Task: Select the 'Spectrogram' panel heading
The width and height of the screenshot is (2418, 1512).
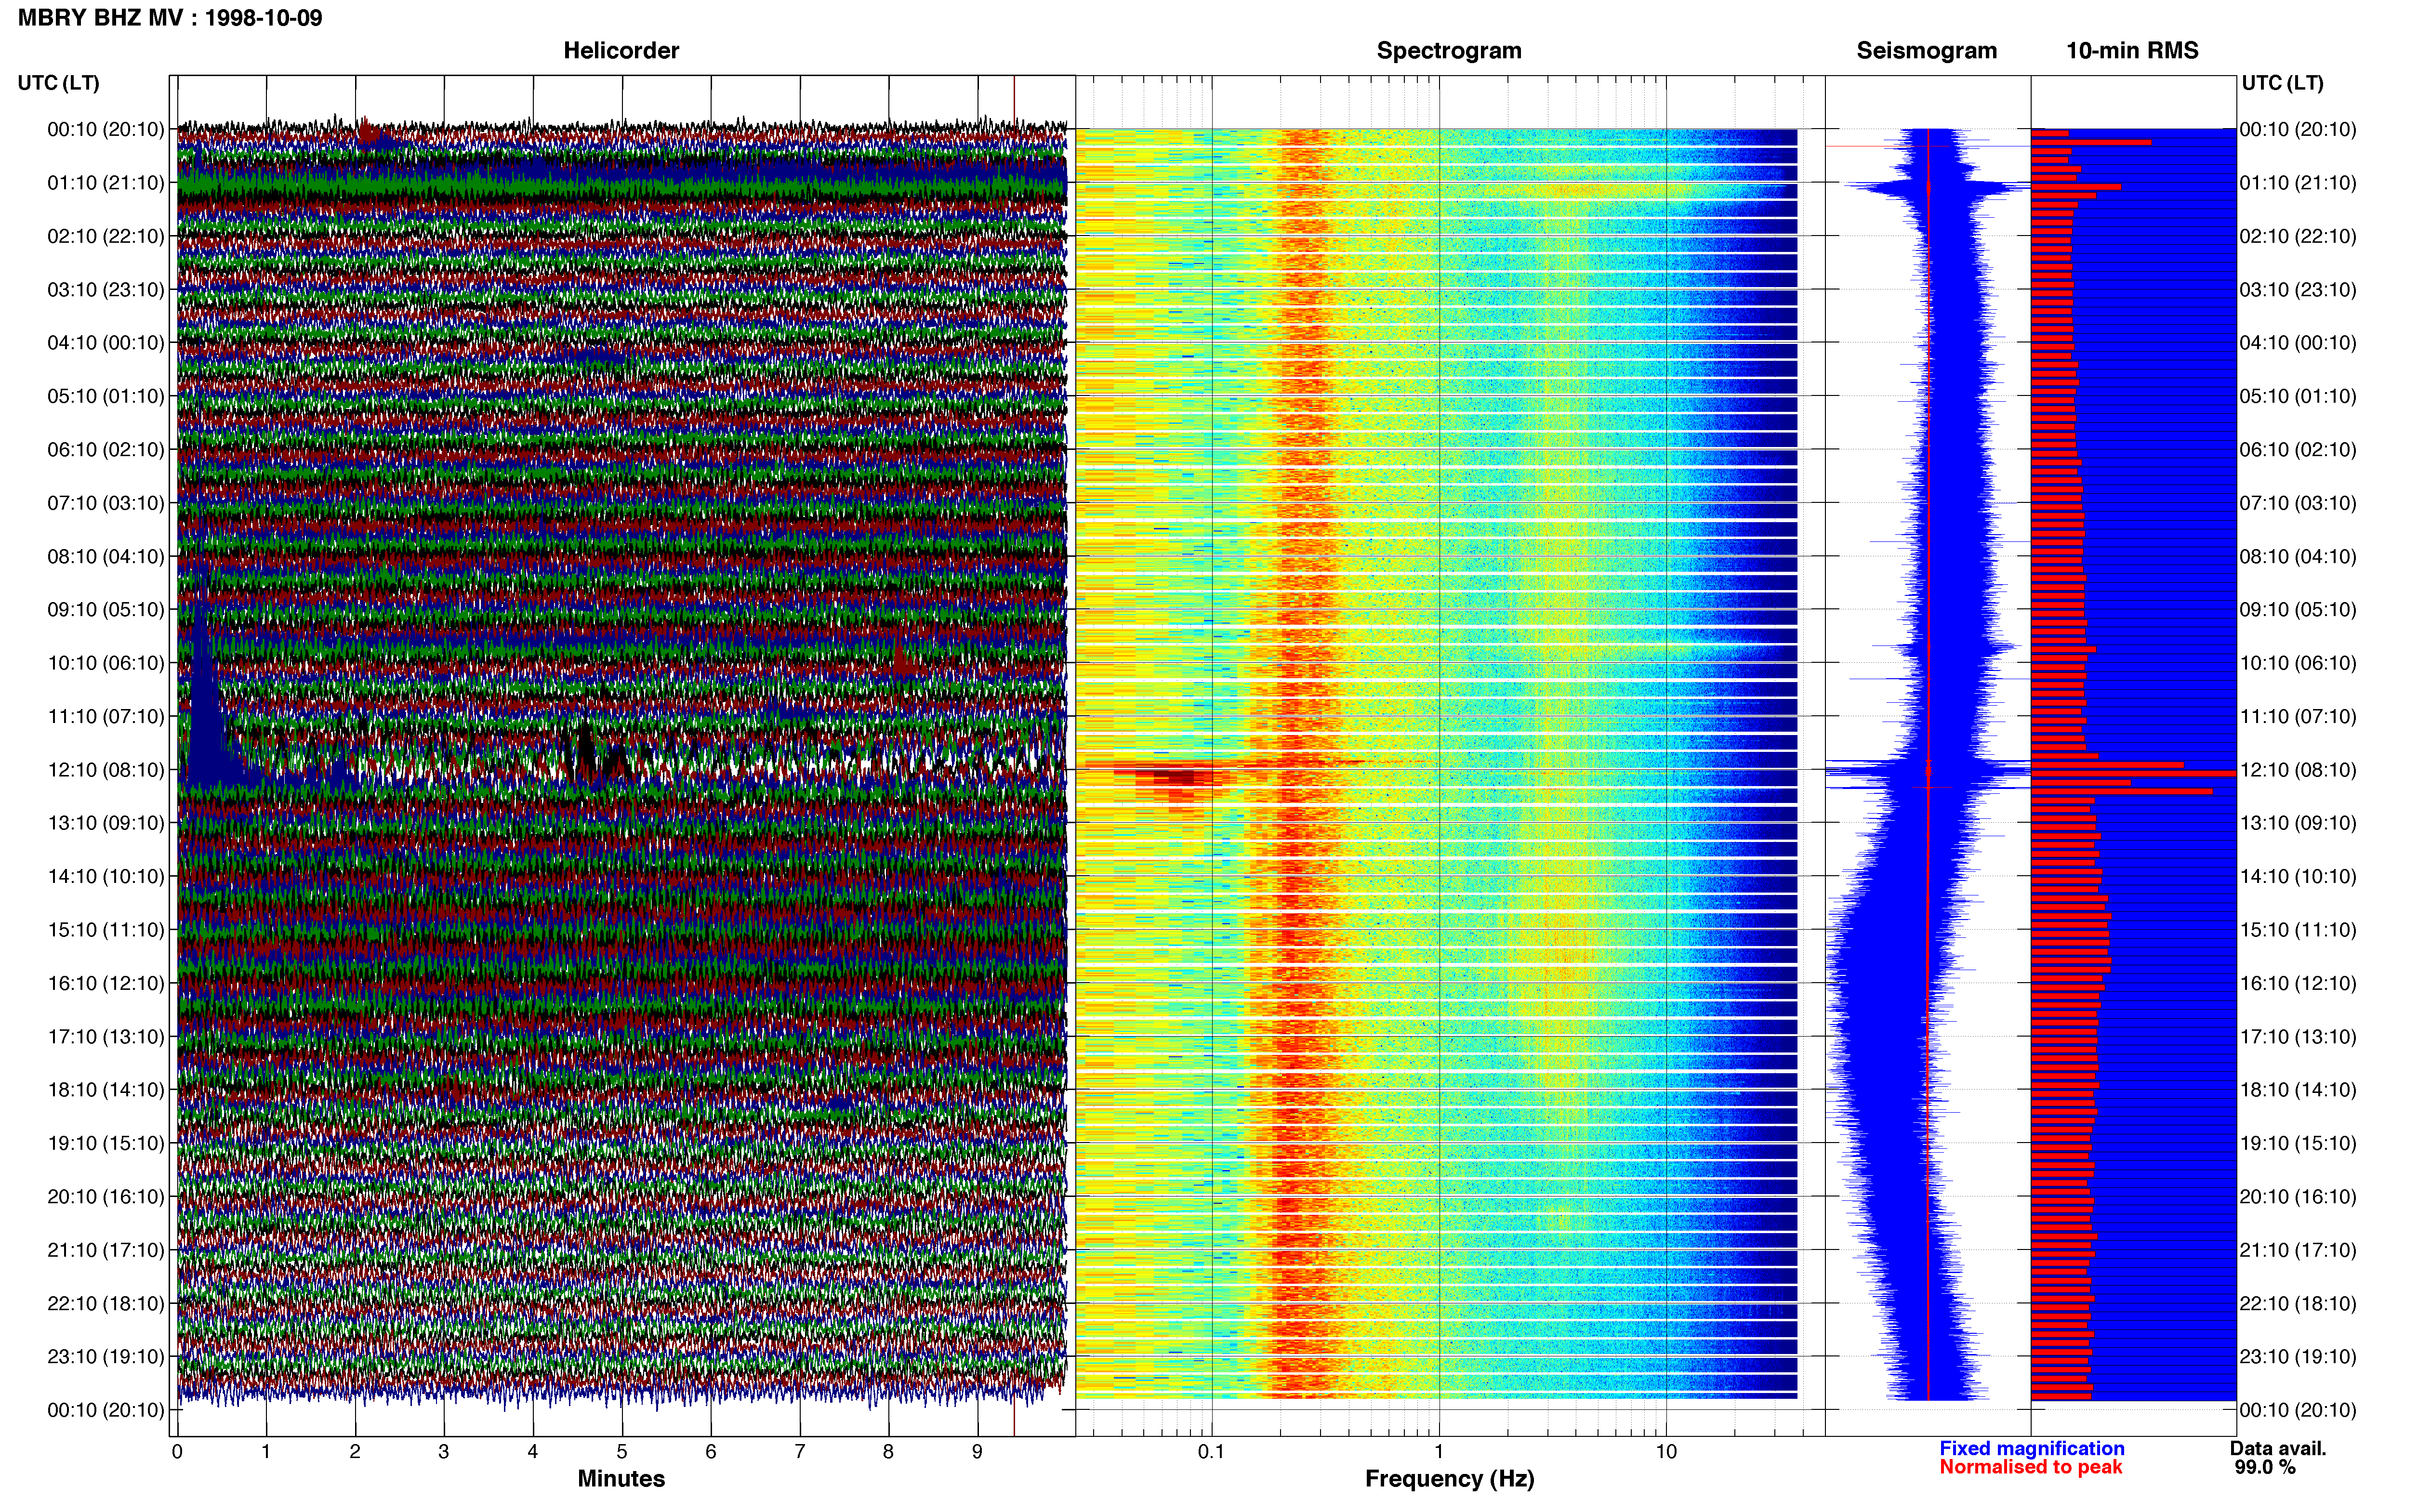Action: tap(1449, 51)
